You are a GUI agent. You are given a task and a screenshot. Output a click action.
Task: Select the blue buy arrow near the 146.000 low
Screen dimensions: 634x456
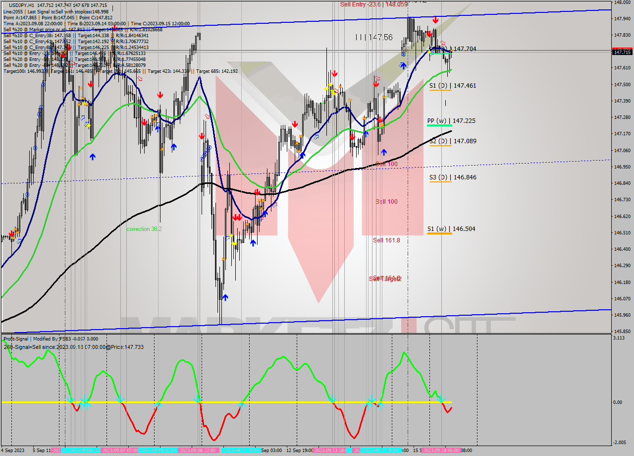pos(225,297)
